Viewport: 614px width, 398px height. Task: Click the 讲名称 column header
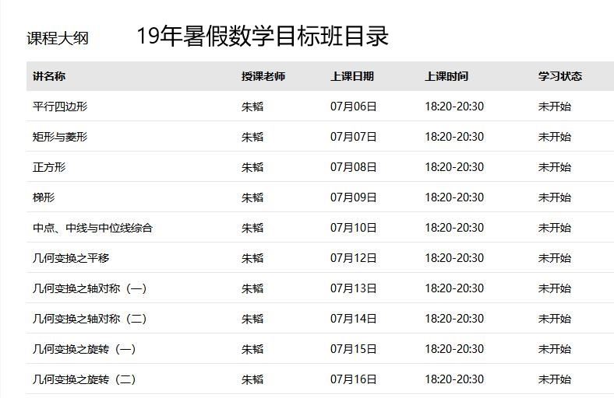49,76
